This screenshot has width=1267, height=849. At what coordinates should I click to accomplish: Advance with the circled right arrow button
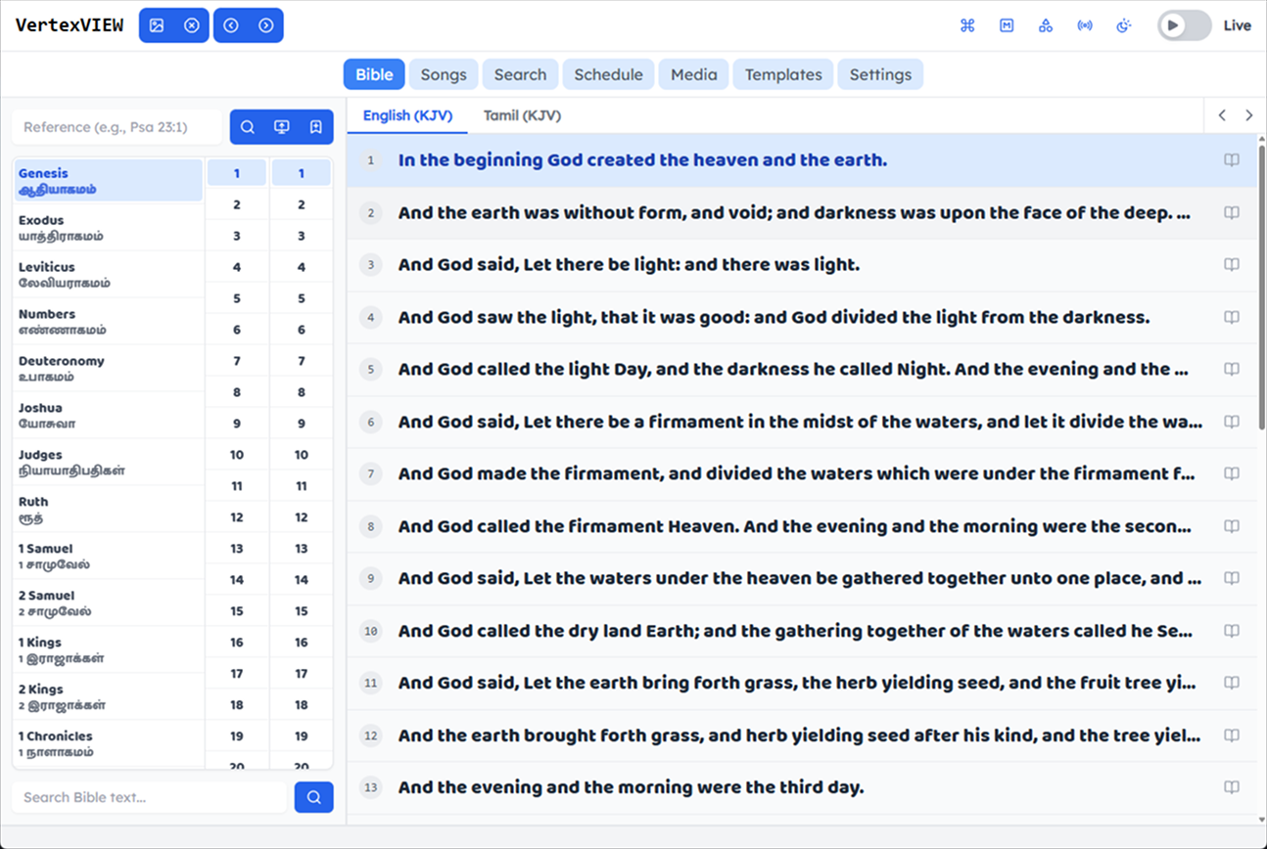pyautogui.click(x=266, y=25)
